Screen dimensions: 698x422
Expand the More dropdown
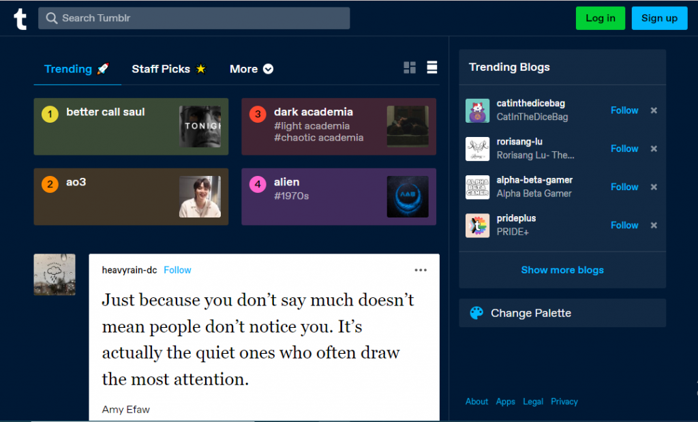click(252, 69)
